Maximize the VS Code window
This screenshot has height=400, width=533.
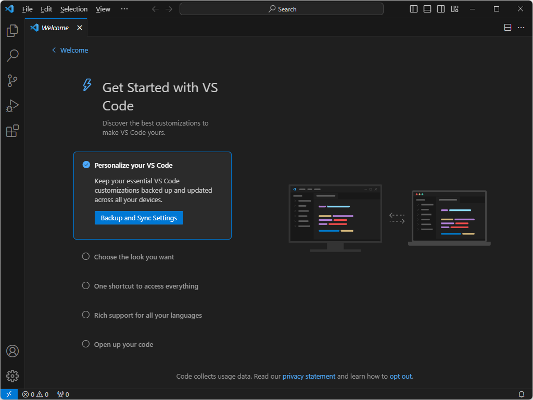tap(497, 9)
